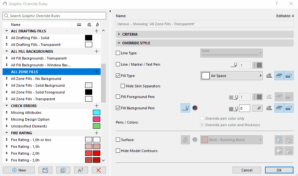The image size is (298, 176).
Task: Select Override pen color and thickness
Action: pos(202,125)
